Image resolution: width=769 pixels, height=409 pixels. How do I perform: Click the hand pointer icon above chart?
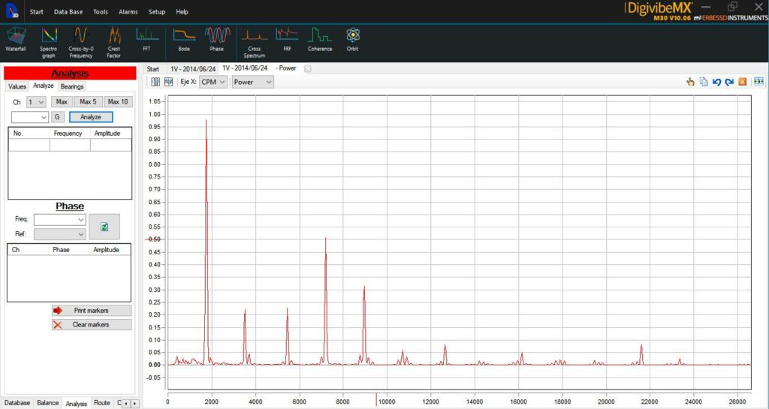pos(691,82)
